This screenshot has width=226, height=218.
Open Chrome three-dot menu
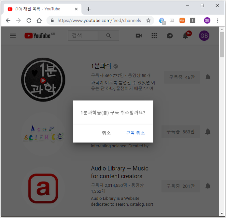(218, 21)
